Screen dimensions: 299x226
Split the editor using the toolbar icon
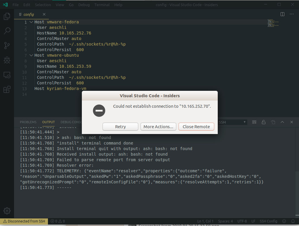[x=282, y=14]
